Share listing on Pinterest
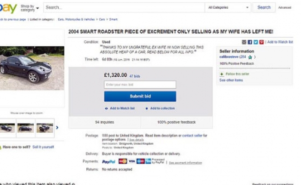 [x=261, y=42]
